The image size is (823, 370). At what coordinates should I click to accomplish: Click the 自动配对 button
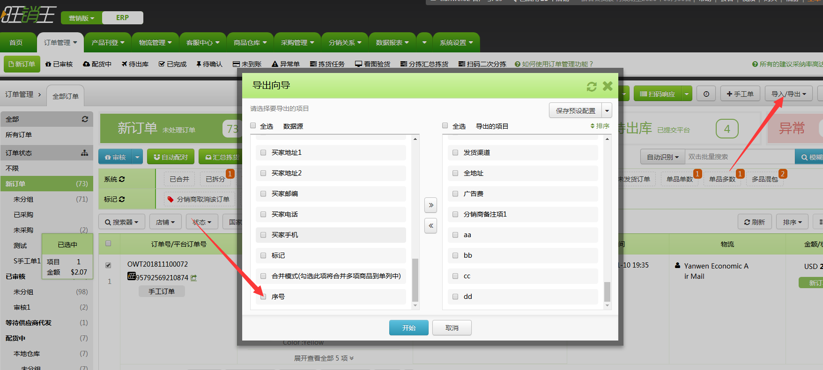pyautogui.click(x=171, y=157)
